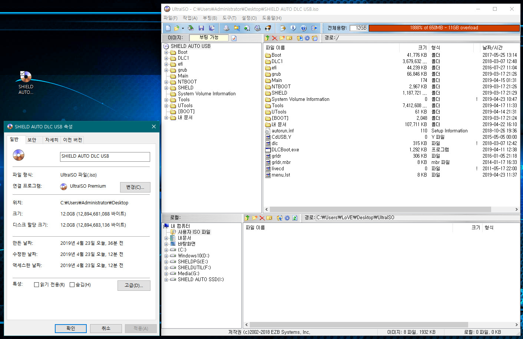Click the 변경(C)... button
Screen dimensions: 523x339
(x=135, y=187)
